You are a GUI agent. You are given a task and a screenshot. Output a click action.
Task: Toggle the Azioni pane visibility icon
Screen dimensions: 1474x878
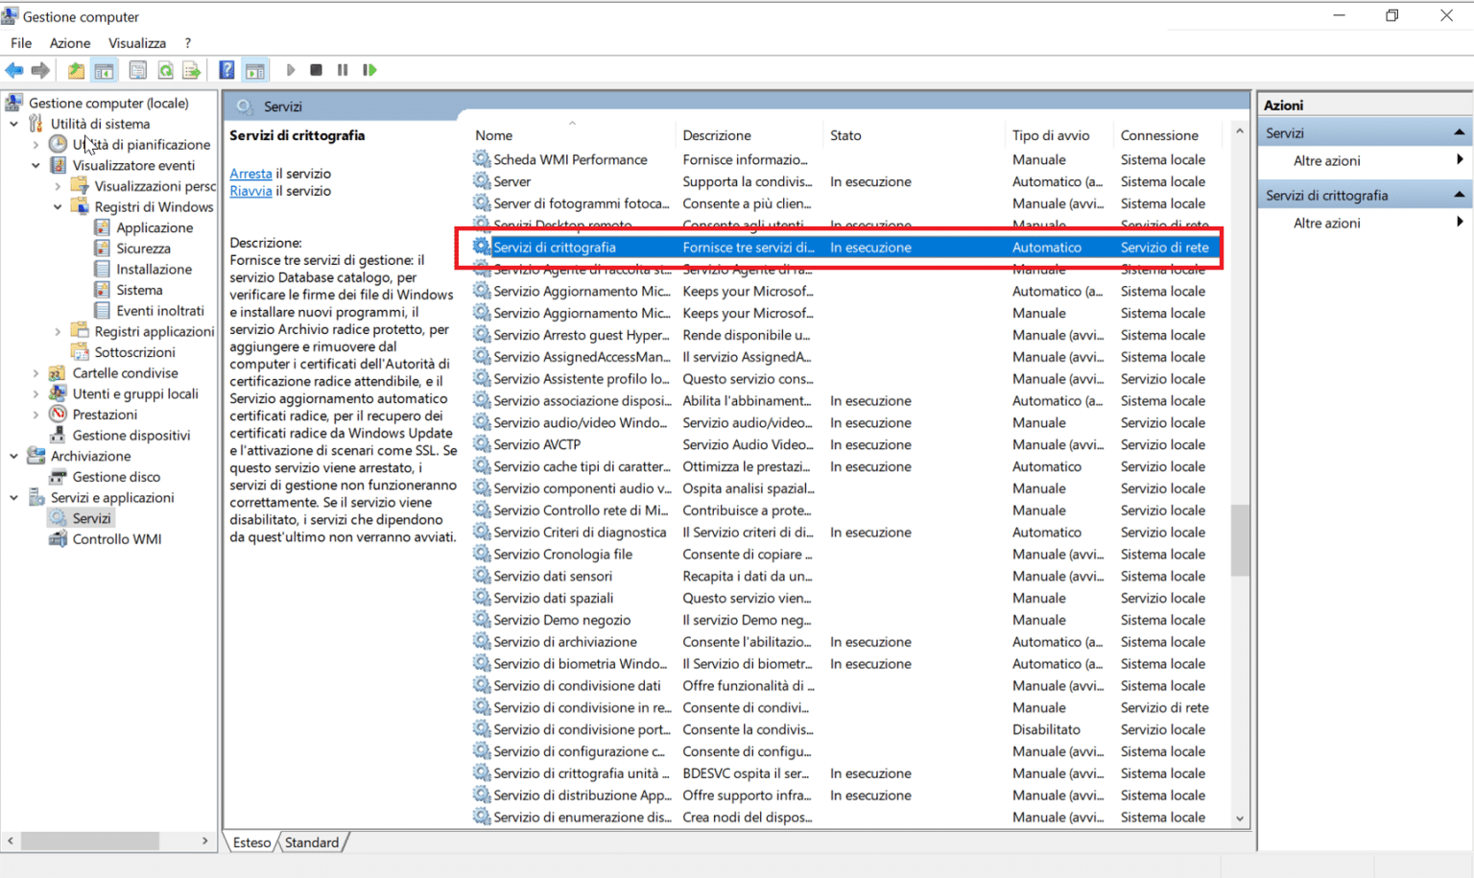click(255, 69)
